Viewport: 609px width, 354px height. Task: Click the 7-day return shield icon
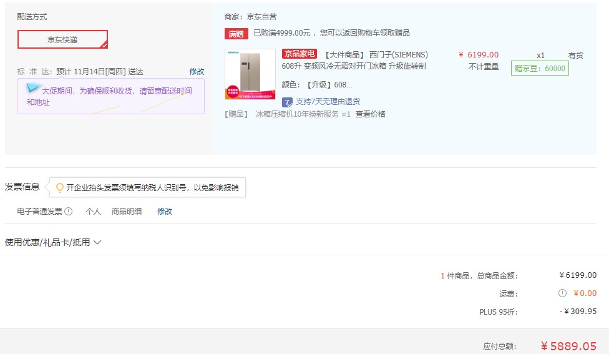click(287, 102)
